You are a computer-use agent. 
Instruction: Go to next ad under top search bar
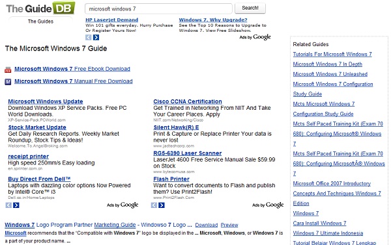(96, 37)
